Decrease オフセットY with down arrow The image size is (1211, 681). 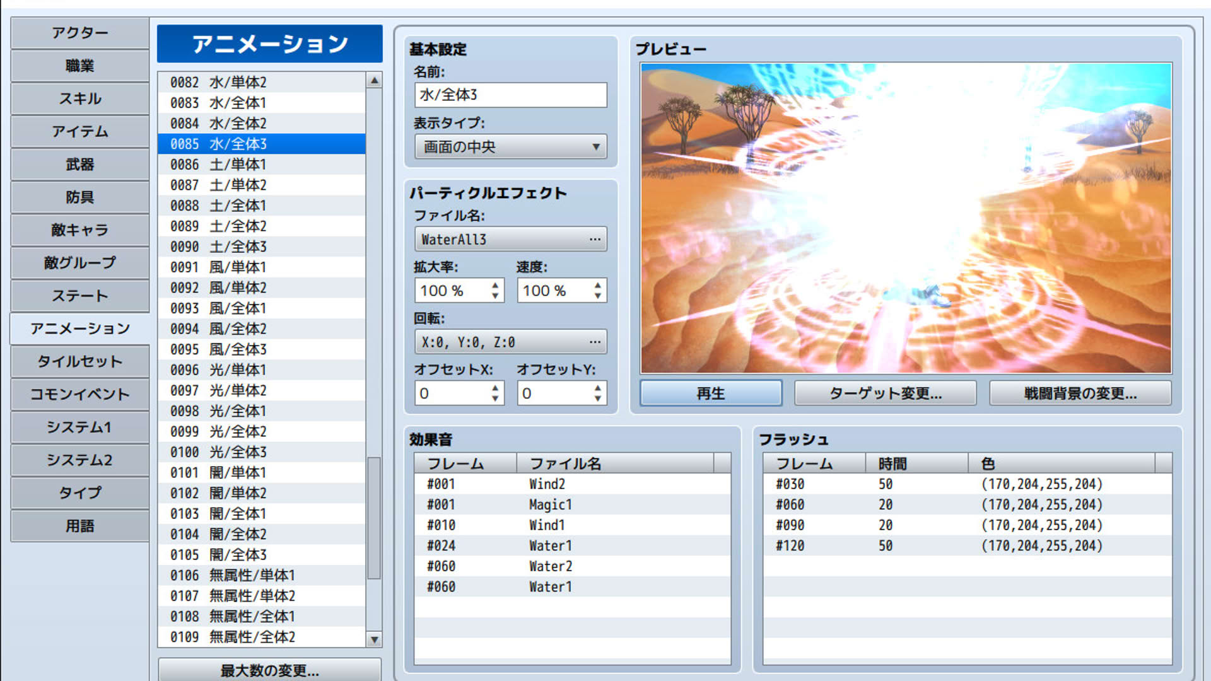point(597,399)
